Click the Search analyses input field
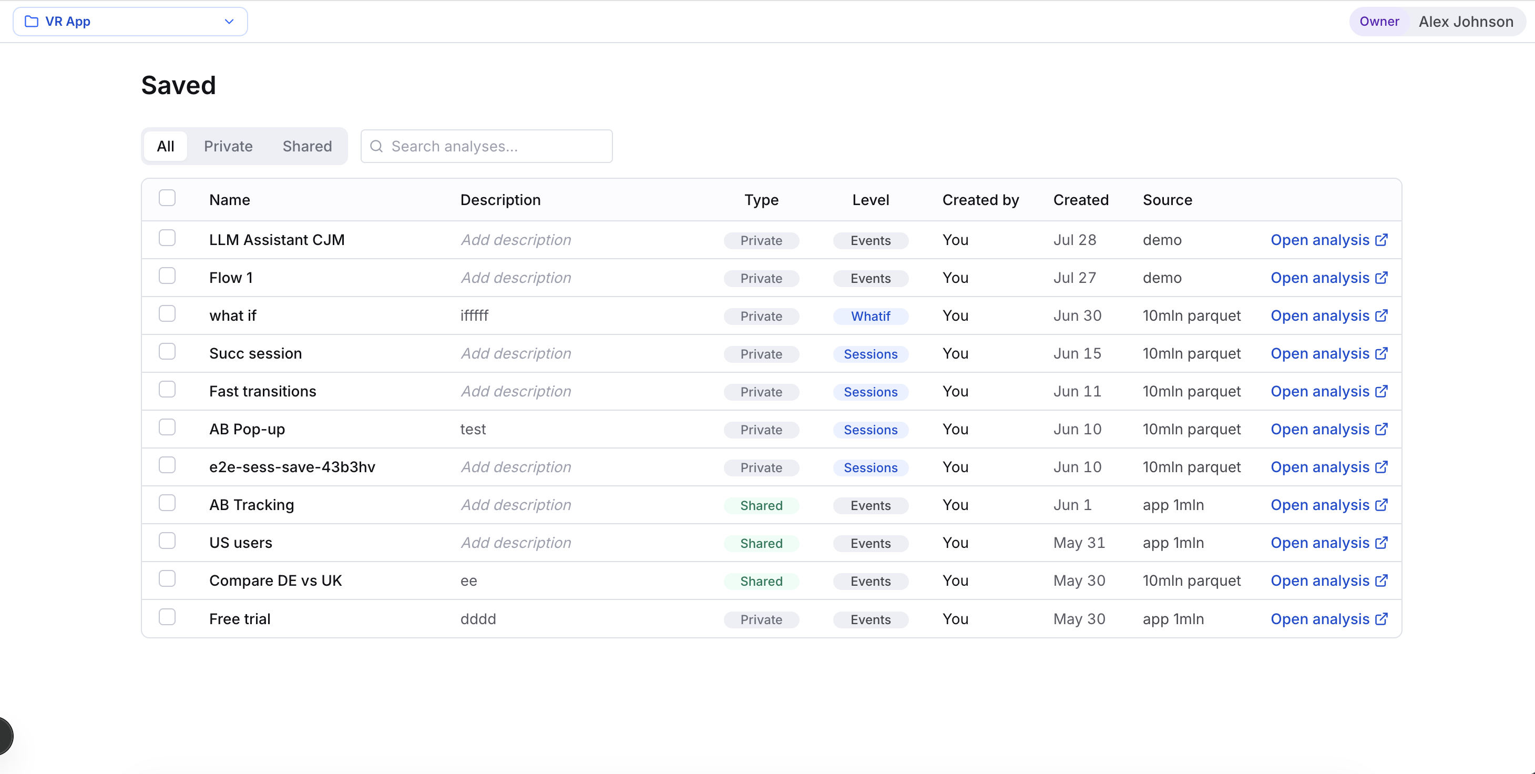Viewport: 1535px width, 774px height. [486, 146]
